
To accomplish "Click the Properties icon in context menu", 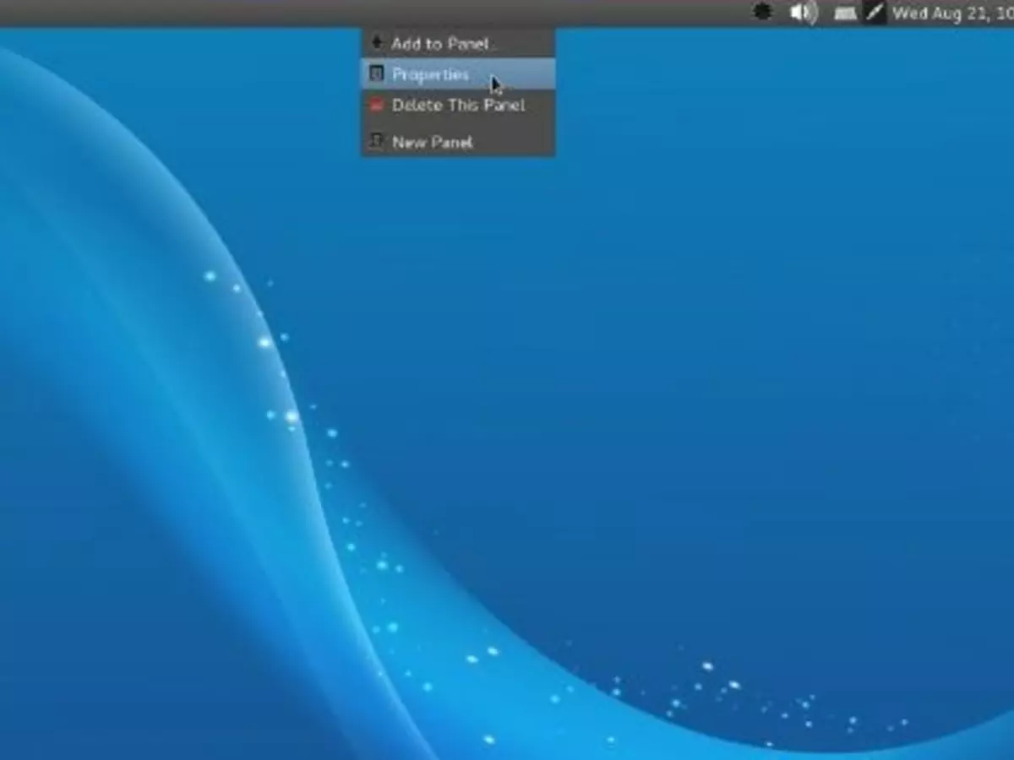I will pos(377,74).
